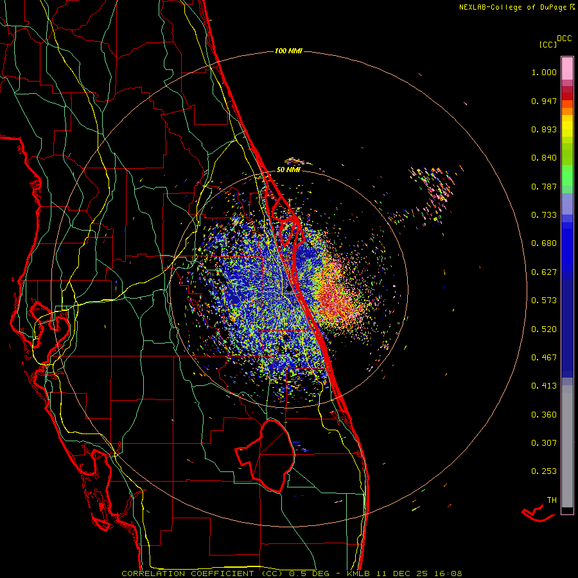The width and height of the screenshot is (578, 578).
Task: Click the pink swatch at top of color bar
Action: [x=567, y=68]
